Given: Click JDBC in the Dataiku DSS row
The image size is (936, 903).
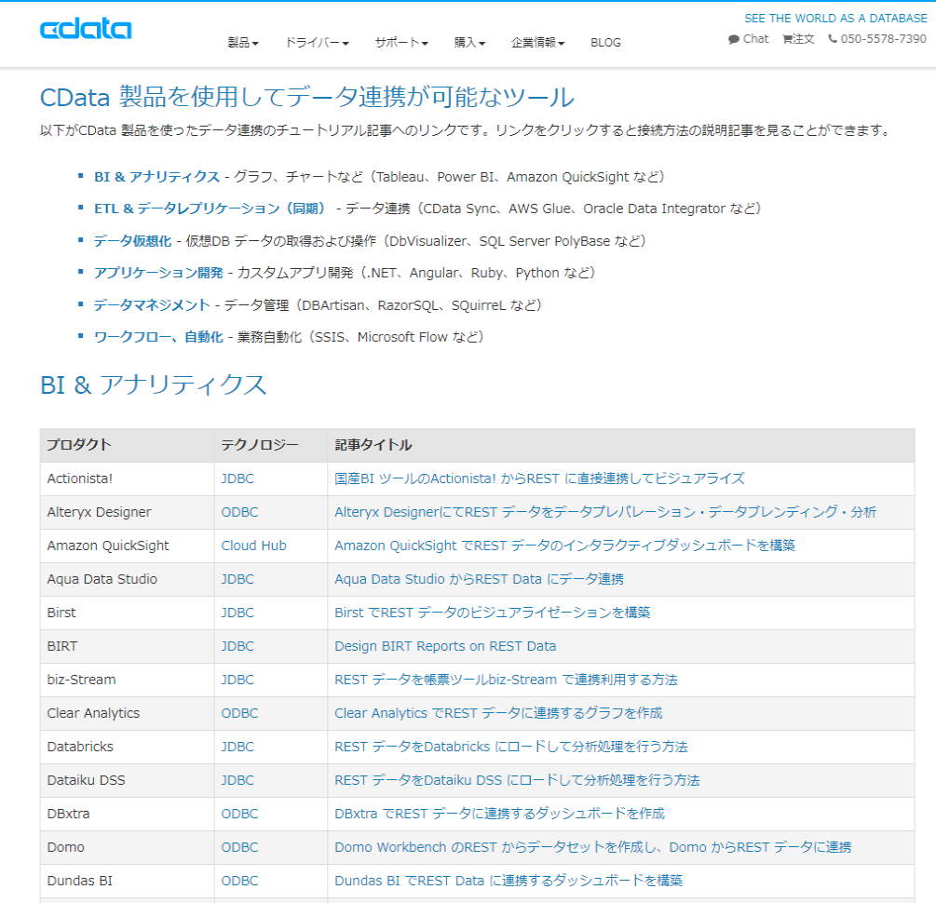Looking at the screenshot, I should tap(237, 780).
